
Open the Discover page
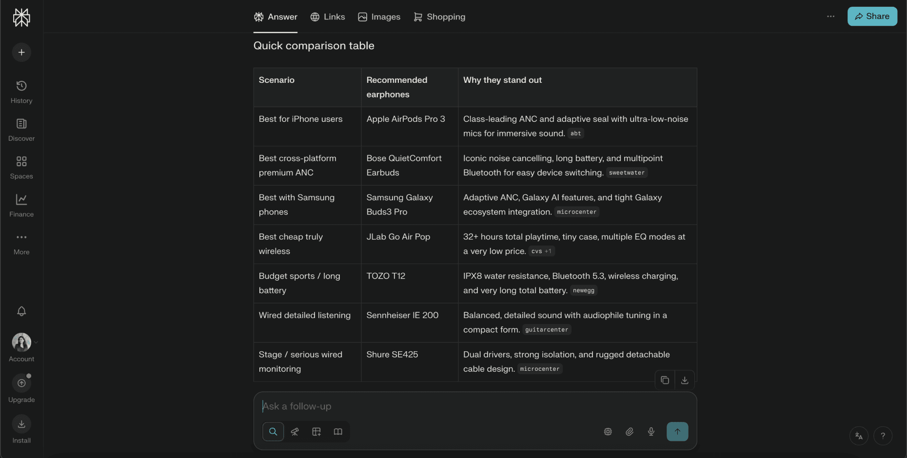(21, 130)
